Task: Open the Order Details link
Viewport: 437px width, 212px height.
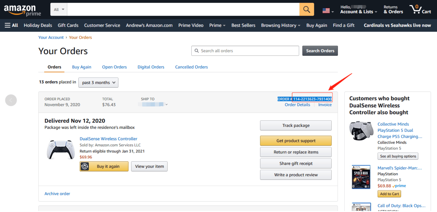Action: coord(297,105)
